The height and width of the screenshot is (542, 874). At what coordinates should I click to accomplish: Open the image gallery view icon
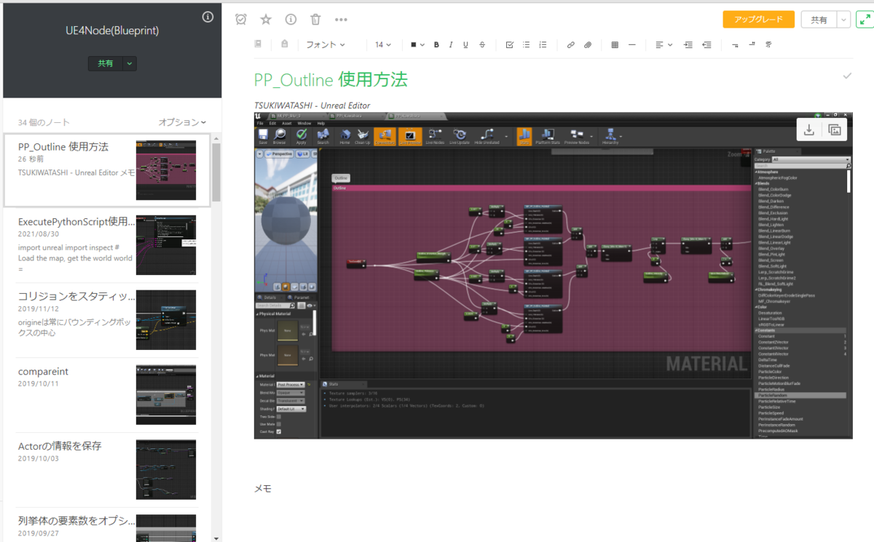pos(835,130)
